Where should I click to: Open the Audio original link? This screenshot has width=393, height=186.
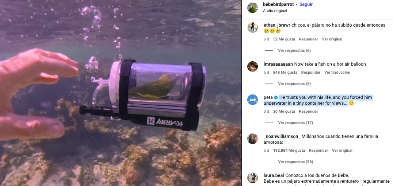275,11
